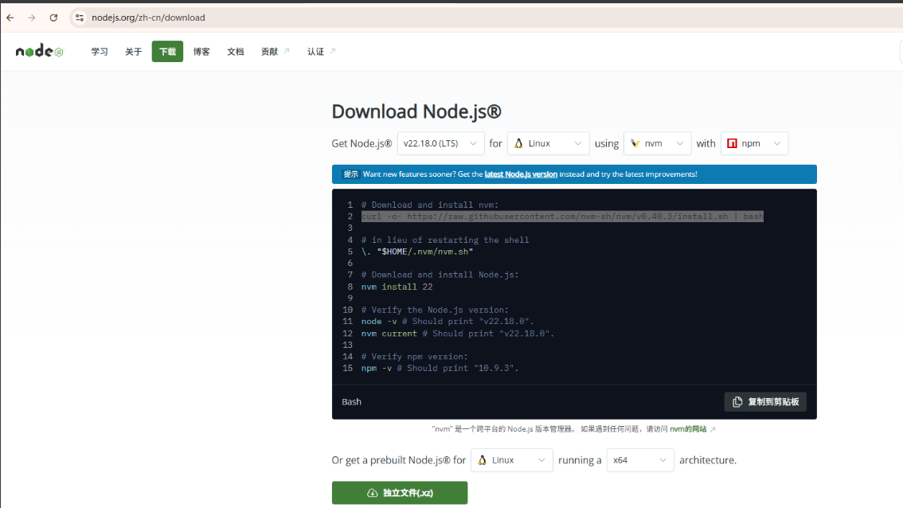Viewport: 903px width, 508px height.
Task: Click the 复制到剪贴板 copy button
Action: 765,402
